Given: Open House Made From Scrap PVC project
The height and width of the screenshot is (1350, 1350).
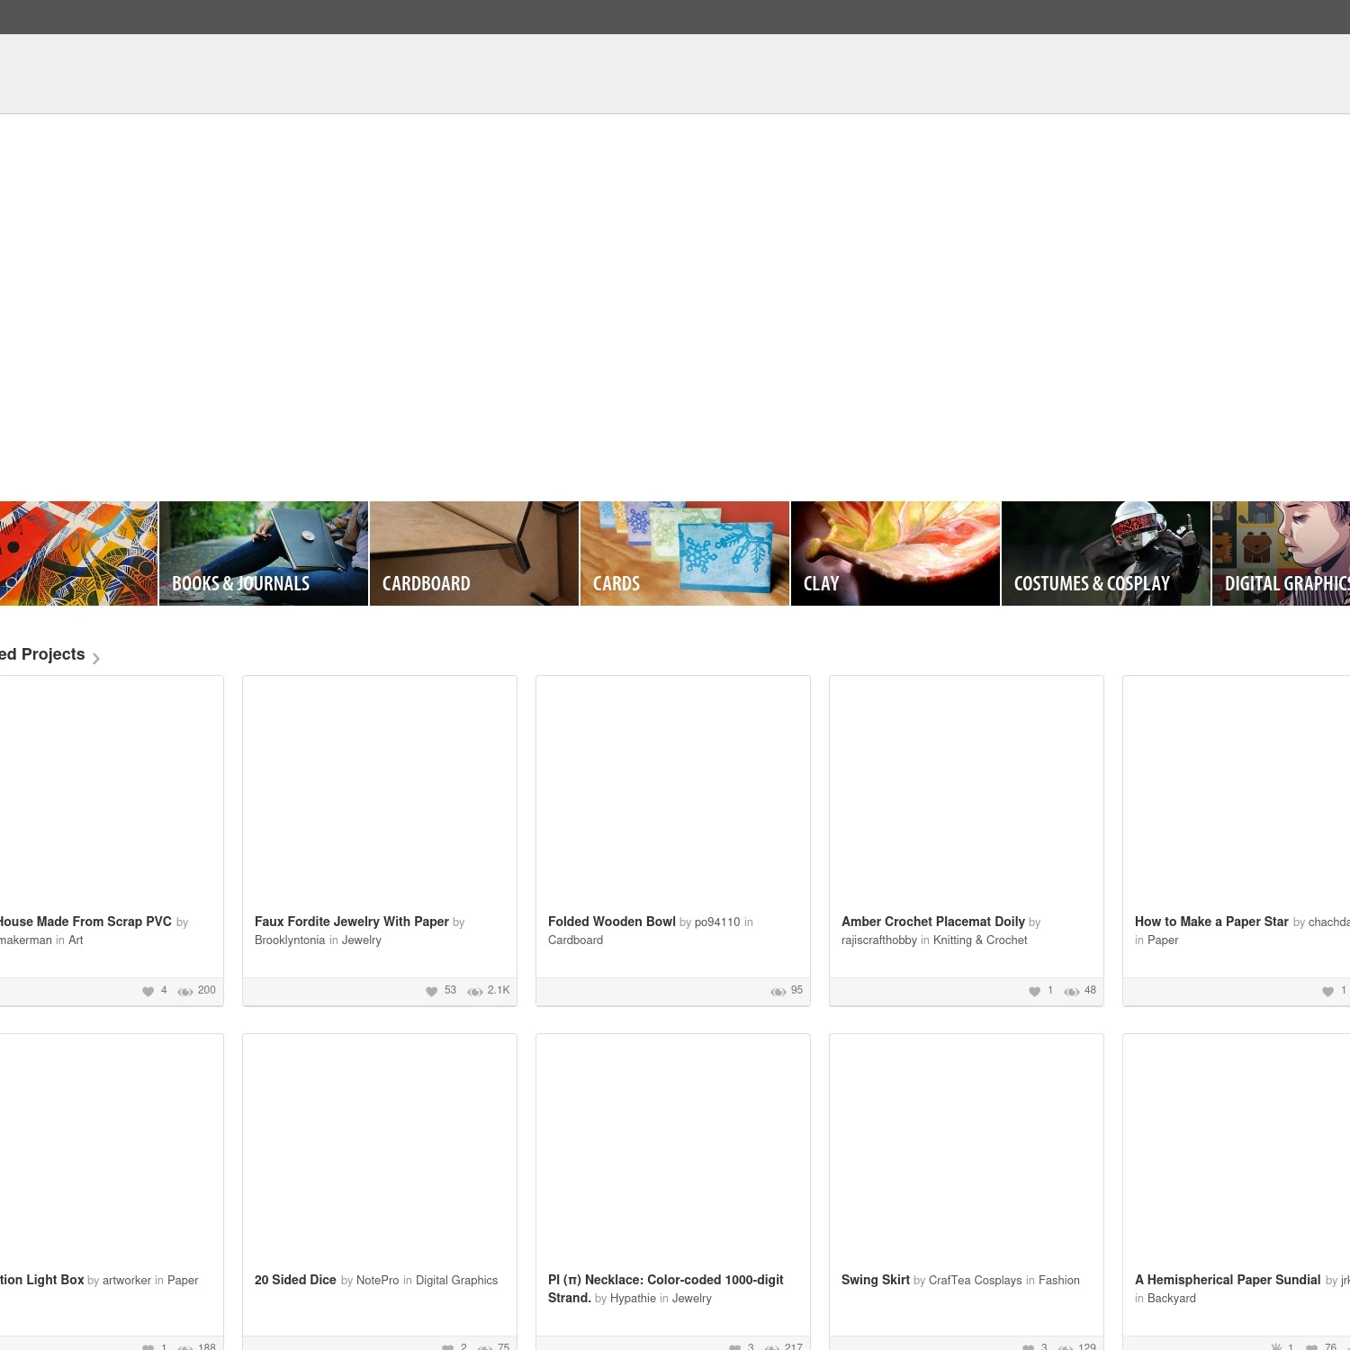Looking at the screenshot, I should click(x=85, y=922).
